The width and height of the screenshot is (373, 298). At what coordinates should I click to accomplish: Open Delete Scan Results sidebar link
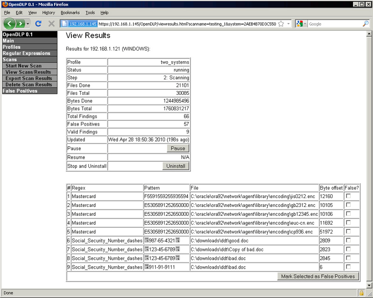click(30, 85)
